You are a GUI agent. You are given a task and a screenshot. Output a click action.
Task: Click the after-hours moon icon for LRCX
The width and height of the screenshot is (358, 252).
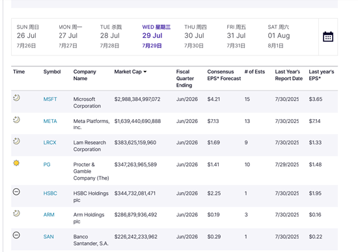pyautogui.click(x=16, y=141)
